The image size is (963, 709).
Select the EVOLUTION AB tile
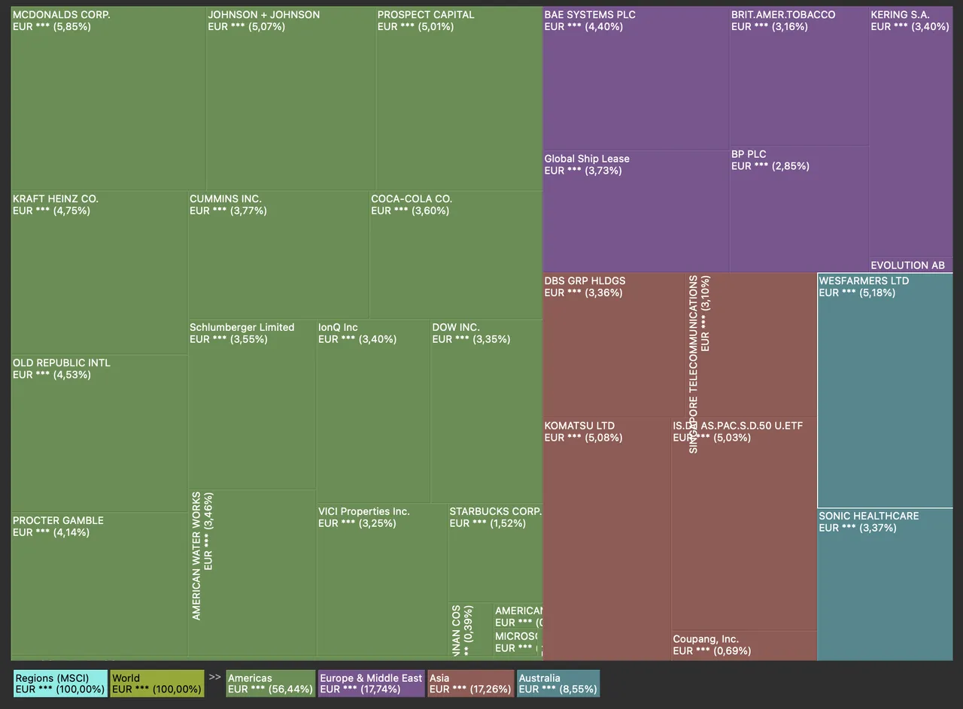(x=911, y=265)
